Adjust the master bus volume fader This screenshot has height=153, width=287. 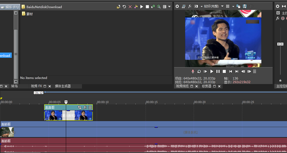pos(280,44)
